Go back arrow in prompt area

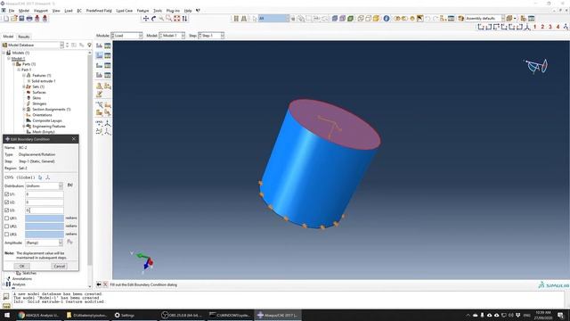99,284
